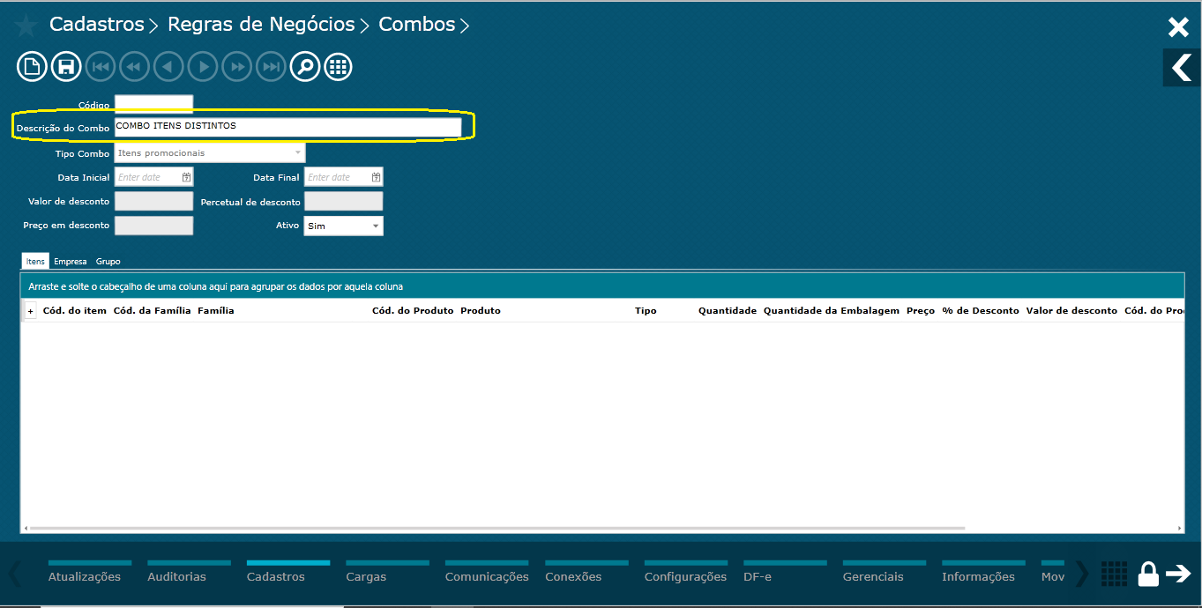Open the Informações module
The image size is (1202, 608).
click(x=978, y=576)
